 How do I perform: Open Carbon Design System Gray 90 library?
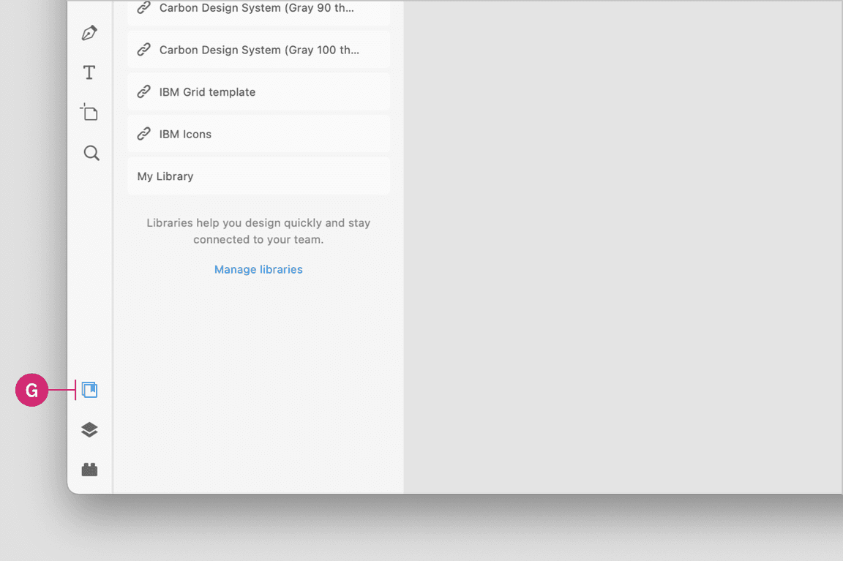coord(256,9)
